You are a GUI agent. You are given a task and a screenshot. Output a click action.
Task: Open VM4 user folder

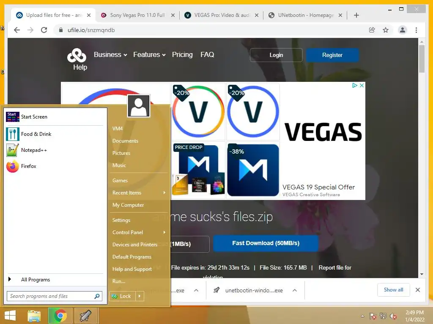pos(118,129)
